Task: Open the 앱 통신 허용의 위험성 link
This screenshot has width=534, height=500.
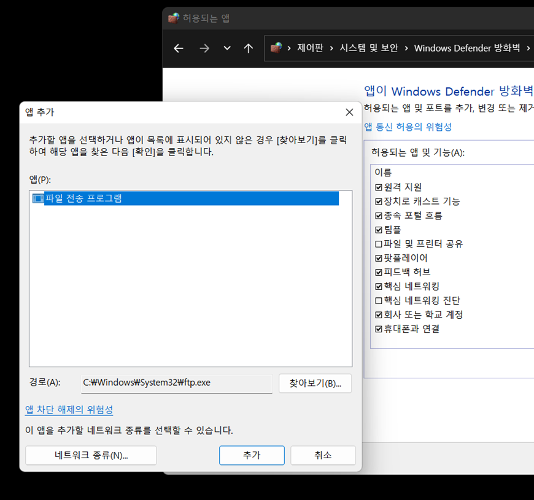Action: pos(408,127)
